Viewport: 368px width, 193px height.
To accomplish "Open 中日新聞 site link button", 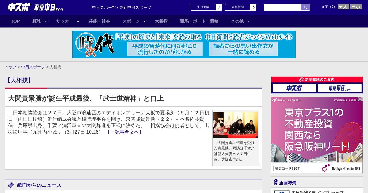I will 203,7.
